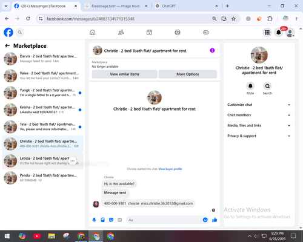Open the tab search dropdown arrow
303x242 pixels.
6,6
